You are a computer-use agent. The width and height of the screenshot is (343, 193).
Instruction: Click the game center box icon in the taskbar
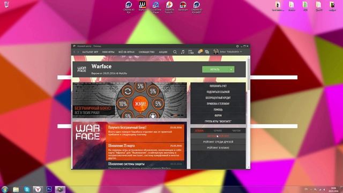pyautogui.click(x=60, y=189)
